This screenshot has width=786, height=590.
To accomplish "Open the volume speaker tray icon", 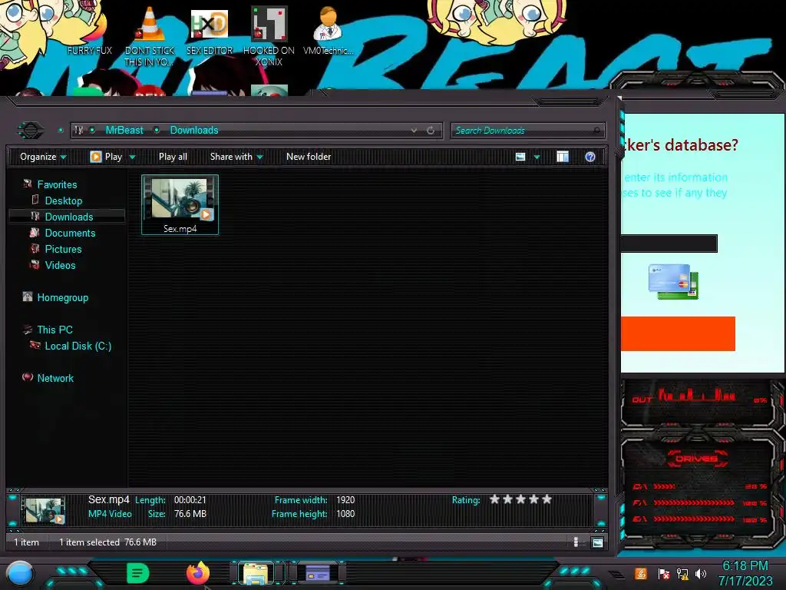I will coord(701,573).
